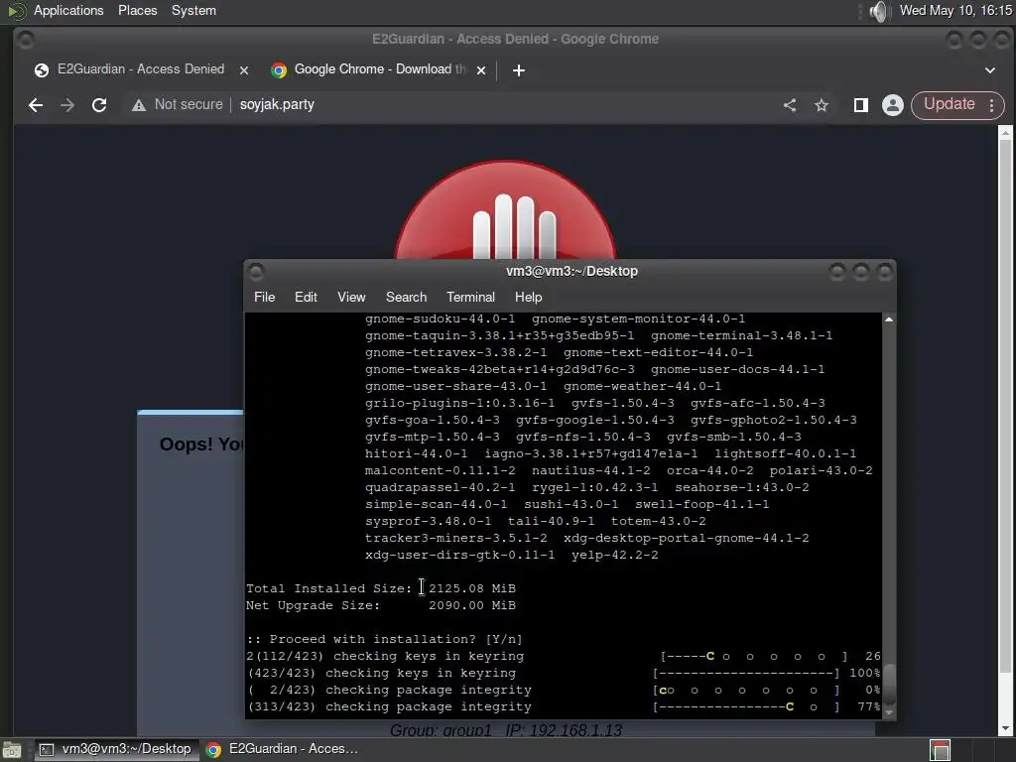Viewport: 1016px width, 762px height.
Task: Click the Chrome forward arrow
Action: tap(67, 105)
